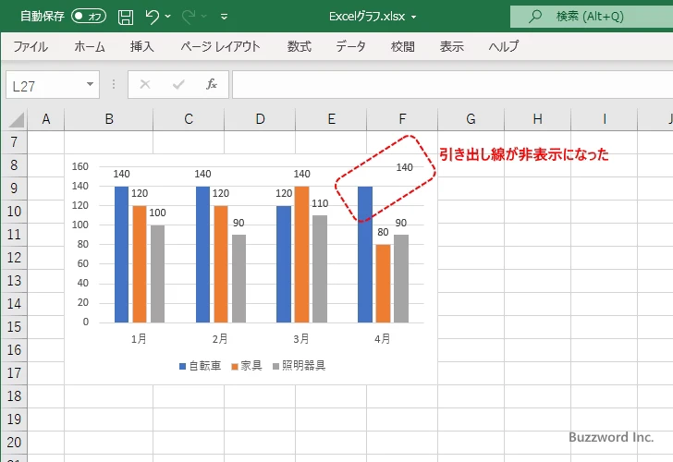Image resolution: width=673 pixels, height=462 pixels.
Task: Select column D header
Action: (260, 119)
